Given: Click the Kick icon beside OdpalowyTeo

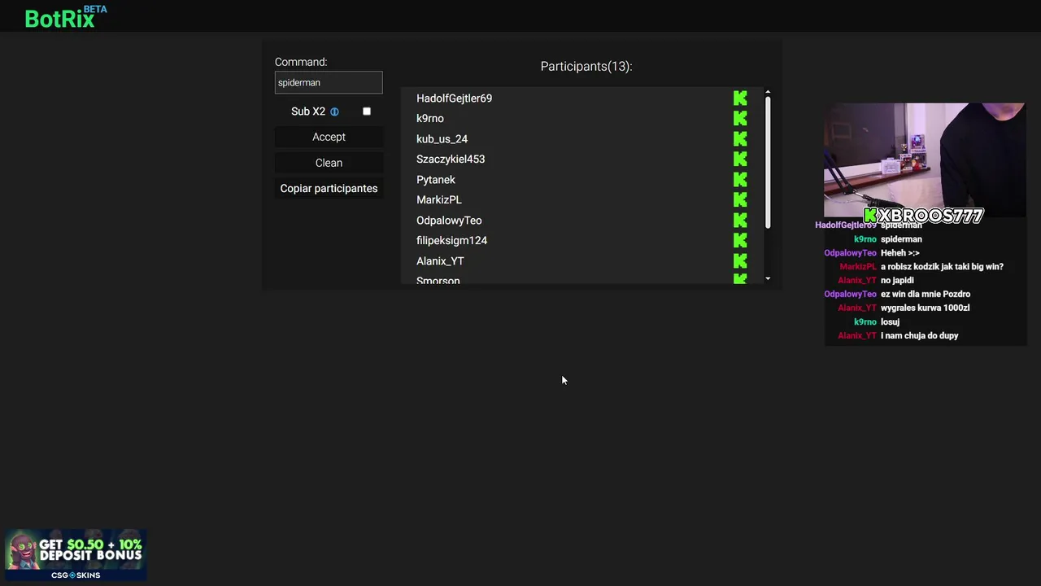Looking at the screenshot, I should point(740,221).
